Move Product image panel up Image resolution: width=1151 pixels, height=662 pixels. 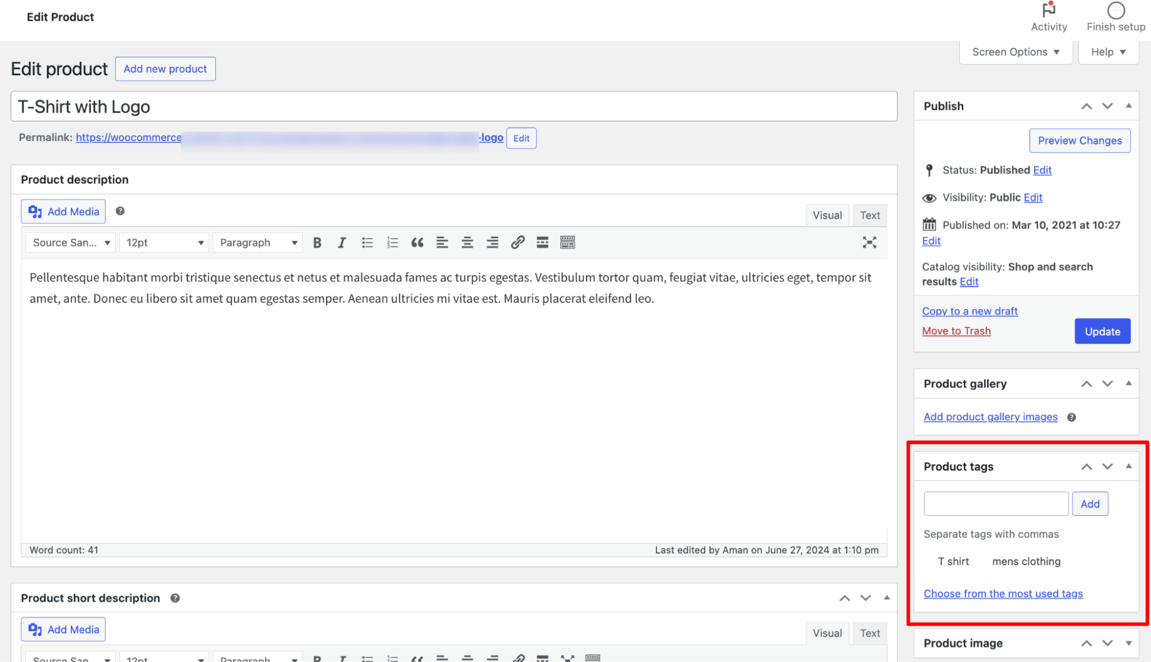point(1087,644)
